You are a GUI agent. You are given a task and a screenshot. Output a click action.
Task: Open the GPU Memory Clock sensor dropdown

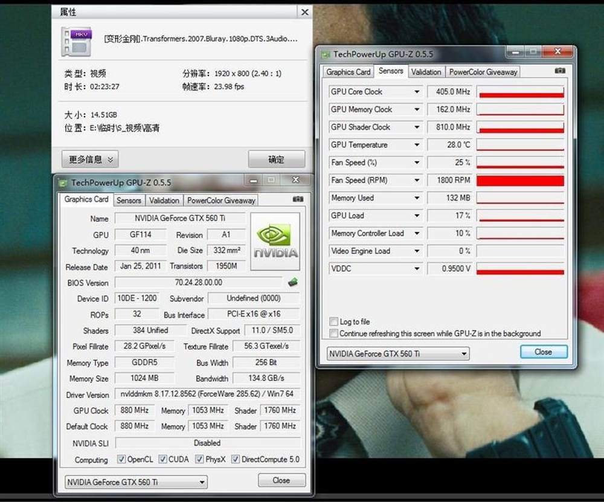coord(417,109)
